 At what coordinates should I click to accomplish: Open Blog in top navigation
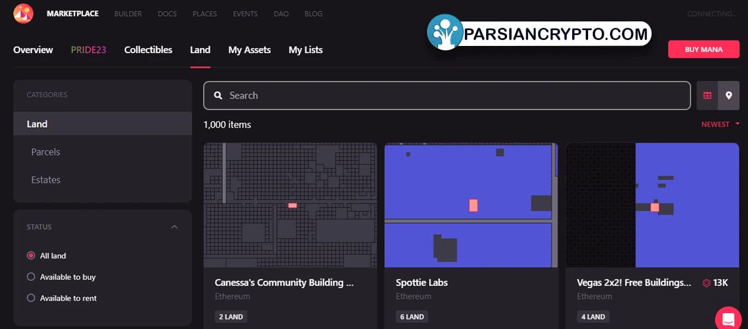313,14
